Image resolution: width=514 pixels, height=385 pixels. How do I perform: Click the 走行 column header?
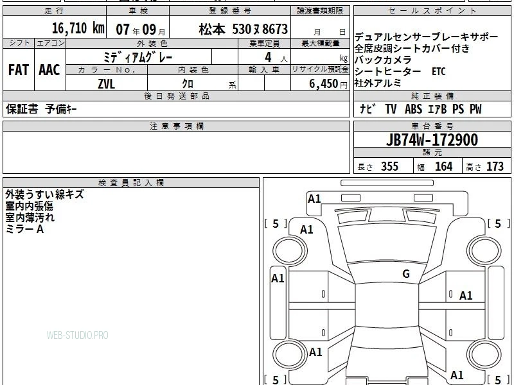point(55,11)
